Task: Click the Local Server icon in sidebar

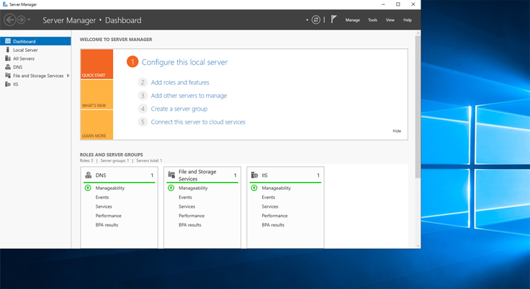Action: [7, 50]
